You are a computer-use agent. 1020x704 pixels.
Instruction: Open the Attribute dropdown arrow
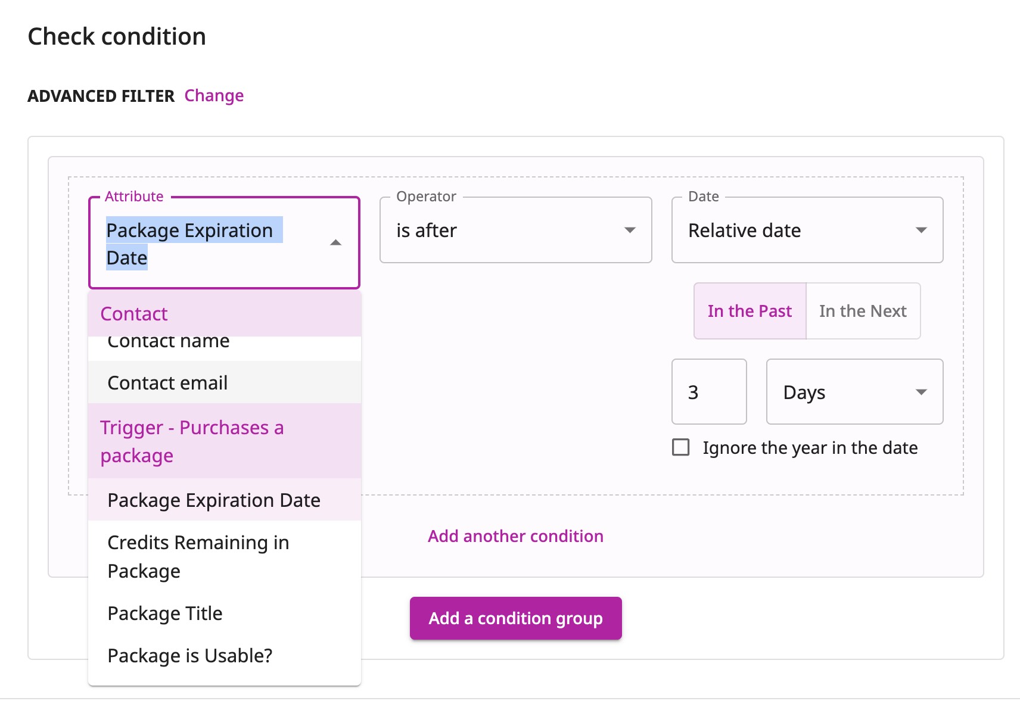(x=335, y=242)
